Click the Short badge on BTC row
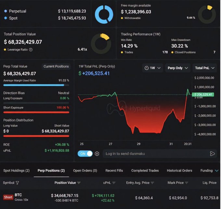The height and width of the screenshot is (209, 221). point(8,197)
